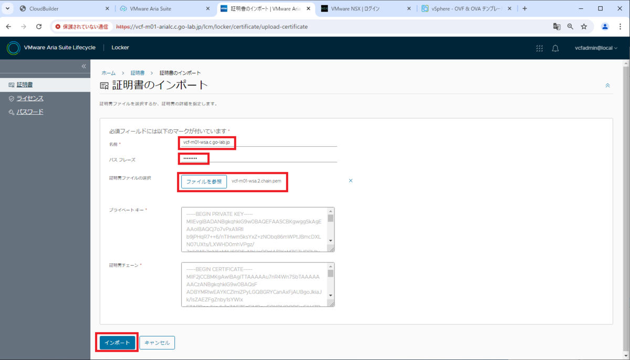
Task: Collapse page header with double up chevron
Action: tap(608, 85)
